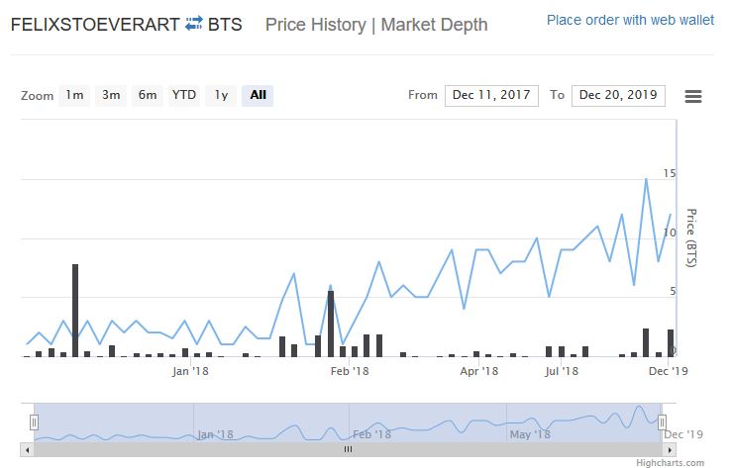Edit the From date field
This screenshot has height=468, width=731.
pos(491,95)
